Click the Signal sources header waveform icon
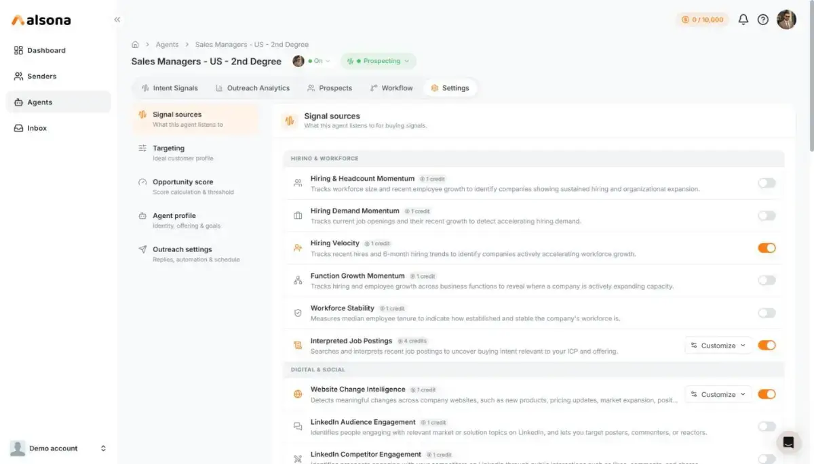Image resolution: width=814 pixels, height=464 pixels. pyautogui.click(x=290, y=121)
